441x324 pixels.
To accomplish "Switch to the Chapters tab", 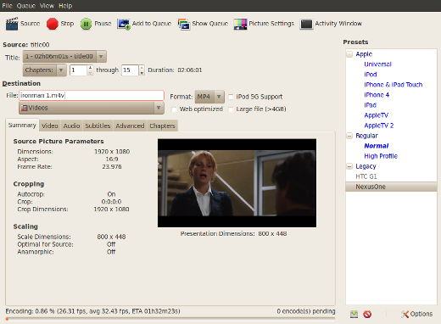I will pyautogui.click(x=162, y=126).
